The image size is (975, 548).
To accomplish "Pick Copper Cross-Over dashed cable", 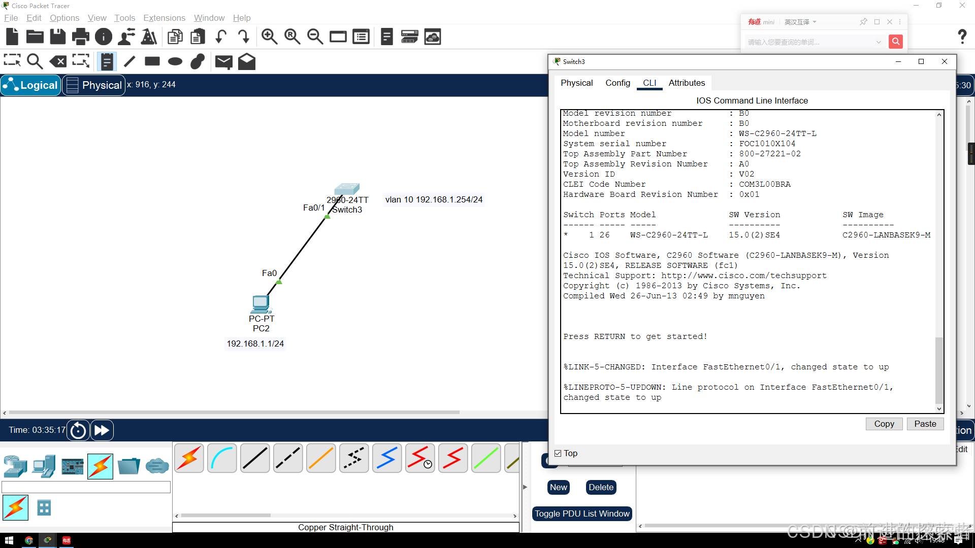I will [288, 458].
